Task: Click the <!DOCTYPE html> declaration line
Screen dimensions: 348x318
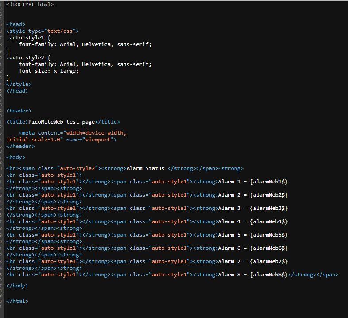Action: pos(30,4)
